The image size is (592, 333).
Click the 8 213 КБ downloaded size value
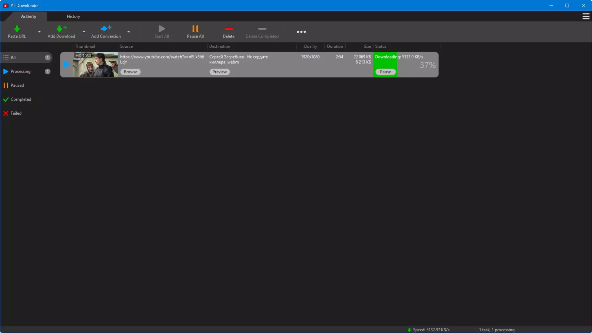[363, 62]
